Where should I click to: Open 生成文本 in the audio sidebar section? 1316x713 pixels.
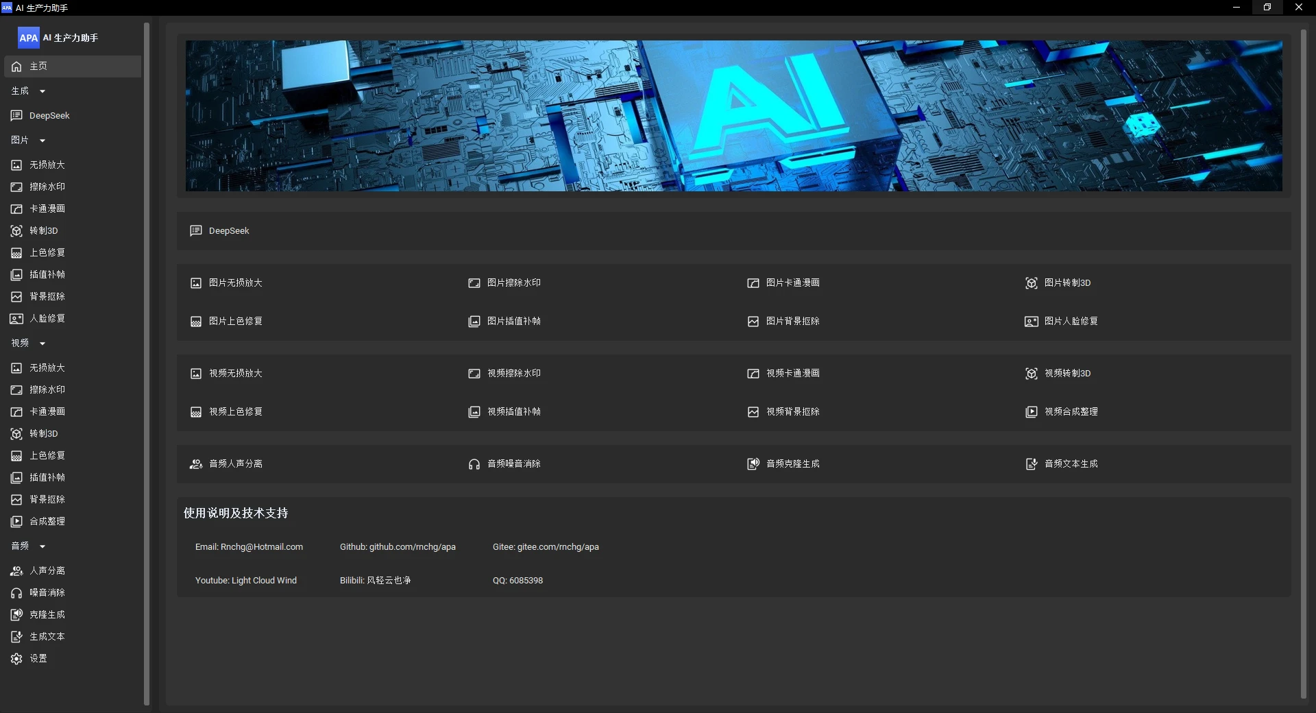click(x=47, y=637)
